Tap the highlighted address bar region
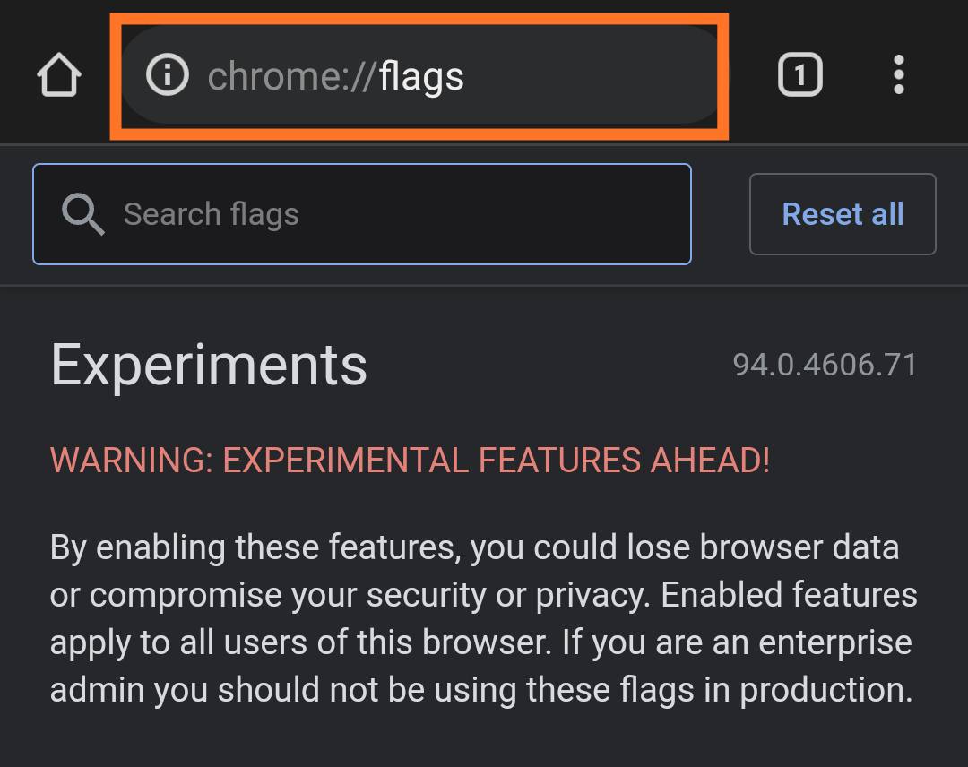This screenshot has height=767, width=968. 421,74
